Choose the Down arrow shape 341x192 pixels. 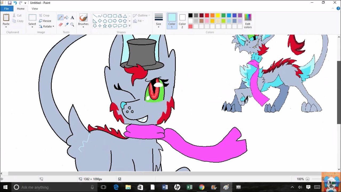tap(95, 26)
